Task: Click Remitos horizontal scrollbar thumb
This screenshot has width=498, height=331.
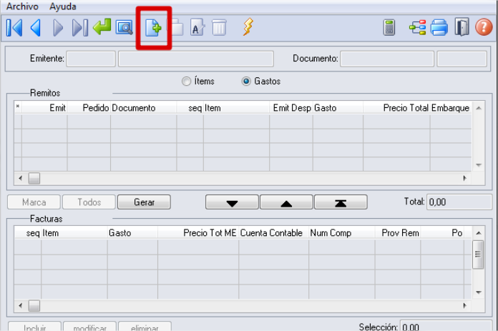Action: [x=34, y=178]
